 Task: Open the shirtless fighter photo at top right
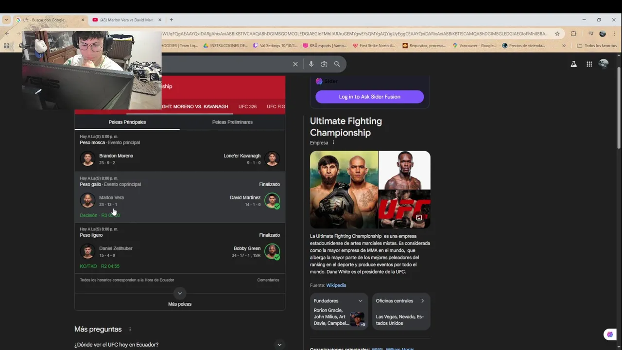tap(404, 170)
